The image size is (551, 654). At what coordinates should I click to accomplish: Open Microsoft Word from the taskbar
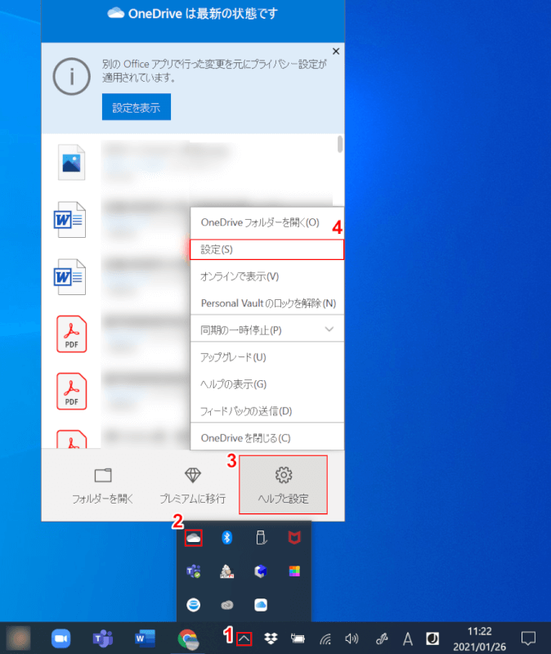point(145,638)
